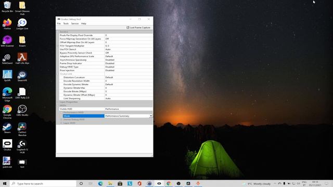Open the Service menu
333x187 pixels.
coord(75,23)
